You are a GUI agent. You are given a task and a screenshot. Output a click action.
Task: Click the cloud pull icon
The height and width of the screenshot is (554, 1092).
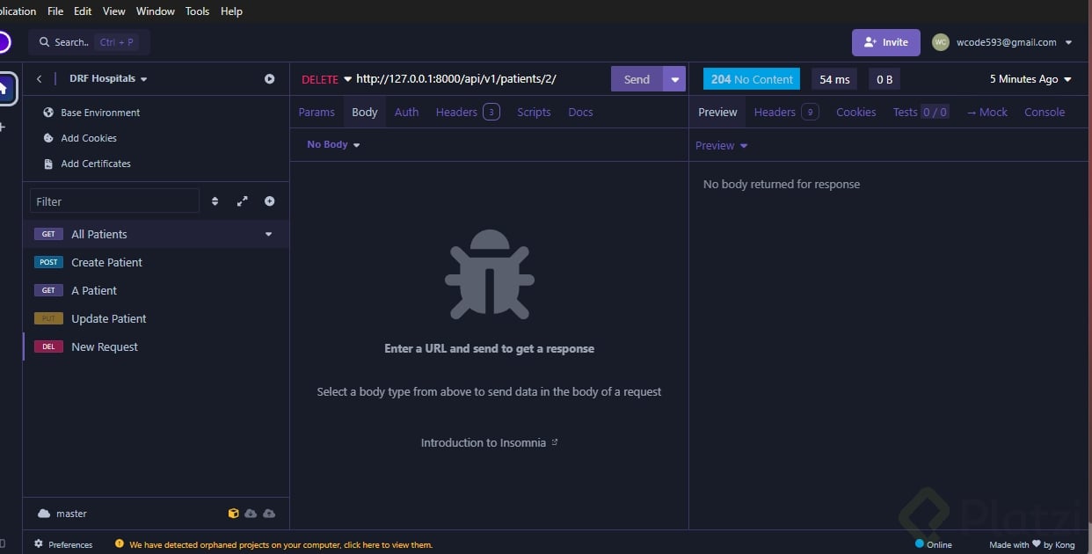(251, 514)
